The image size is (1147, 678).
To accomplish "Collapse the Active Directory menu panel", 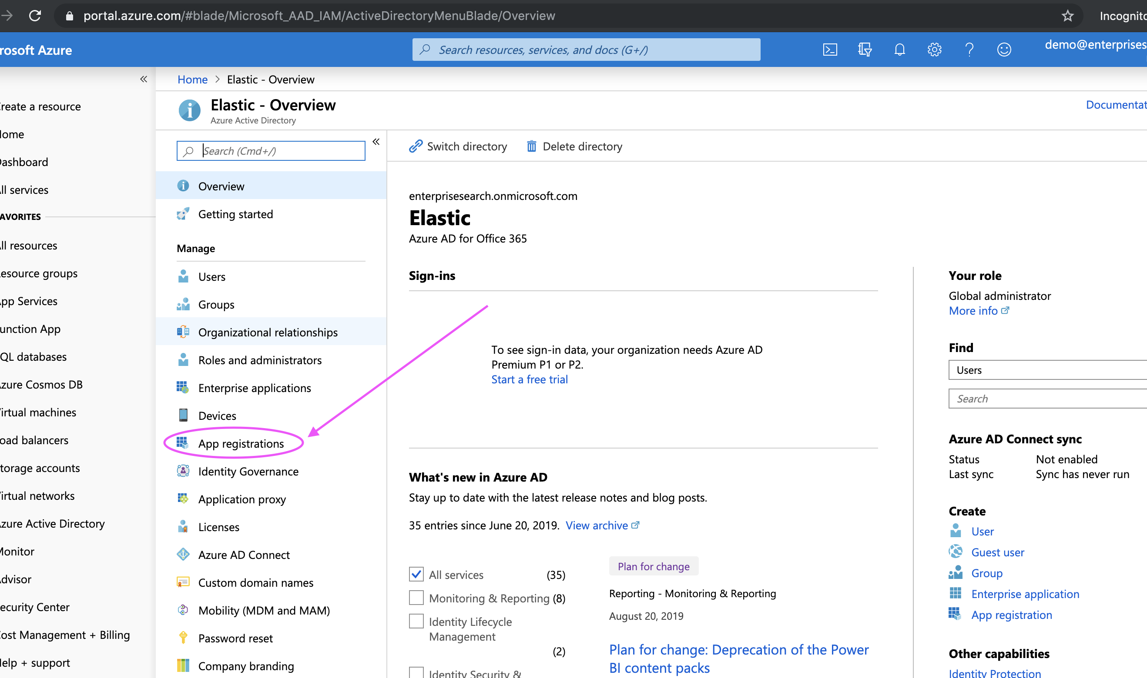I will [376, 142].
